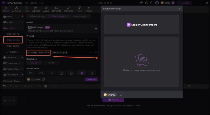Open the AI Avatar tab

click(17, 9)
